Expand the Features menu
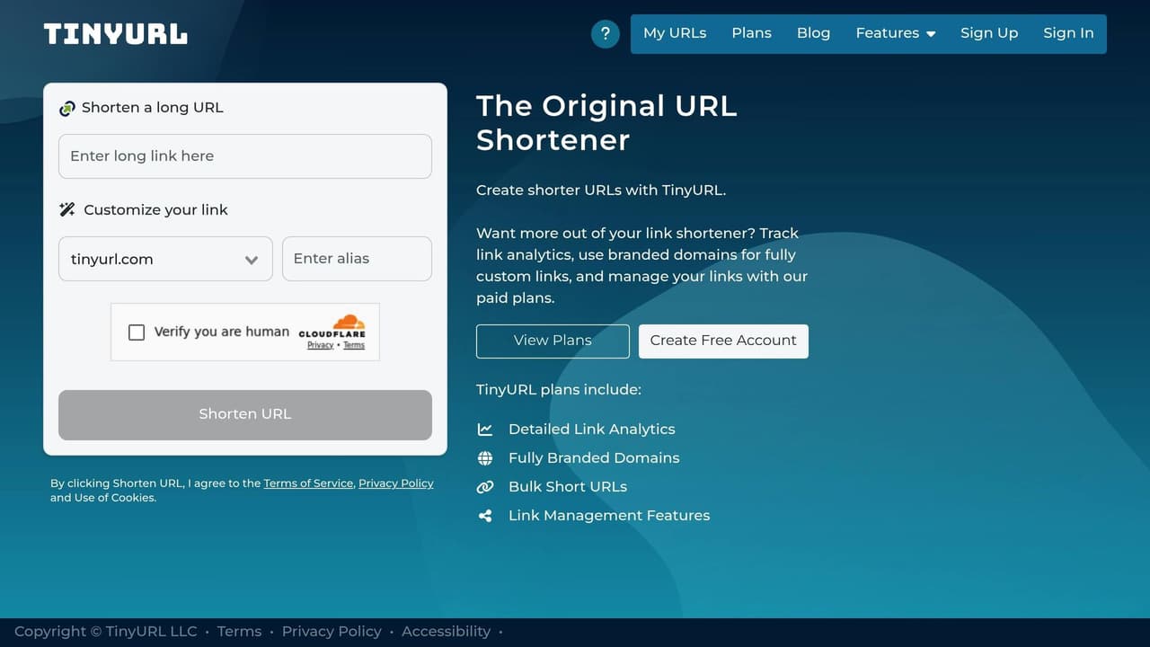The image size is (1150, 647). pos(895,33)
